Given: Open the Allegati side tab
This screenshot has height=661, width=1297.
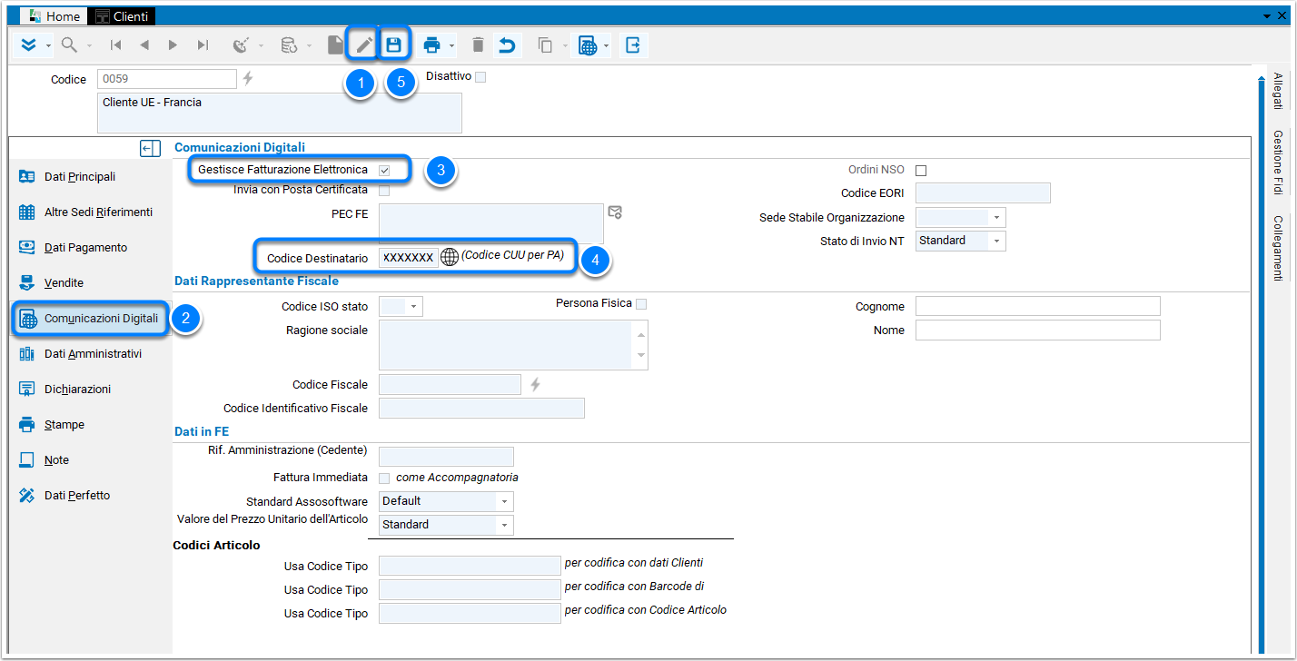Looking at the screenshot, I should point(1278,91).
